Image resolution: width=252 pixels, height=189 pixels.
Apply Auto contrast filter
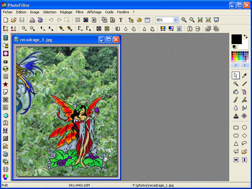14,28
